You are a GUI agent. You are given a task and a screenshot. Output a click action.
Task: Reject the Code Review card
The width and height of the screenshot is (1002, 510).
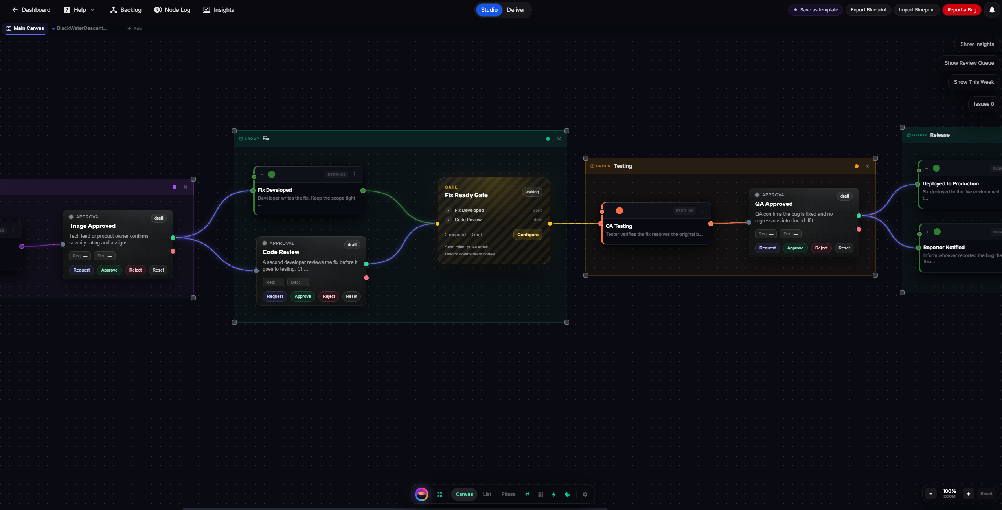point(329,296)
